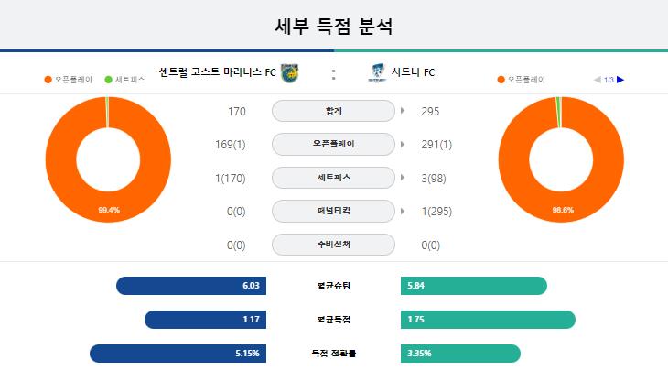Click the Sydney FC crest icon
Image resolution: width=668 pixels, height=371 pixels.
click(x=377, y=72)
